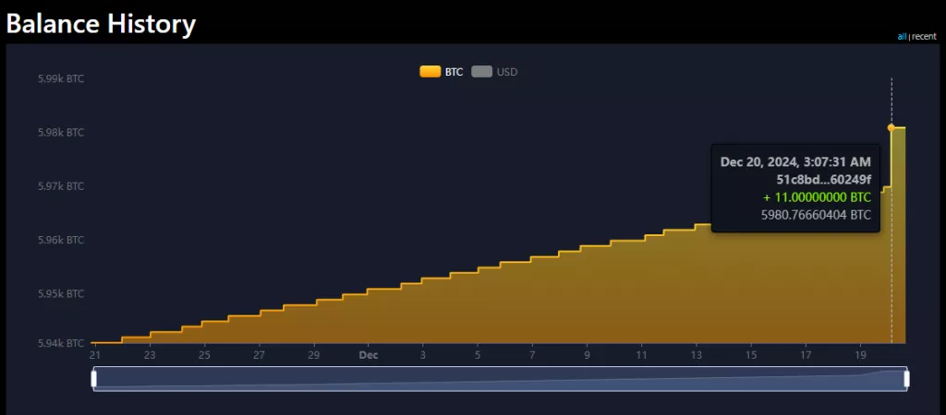This screenshot has width=946, height=415.
Task: Click the 5.98k BTC axis label
Action: (x=61, y=133)
